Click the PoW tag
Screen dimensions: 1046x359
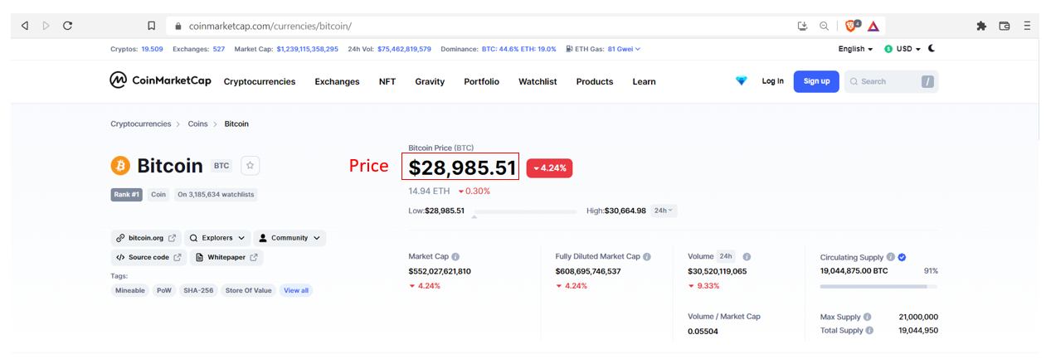[x=164, y=290]
